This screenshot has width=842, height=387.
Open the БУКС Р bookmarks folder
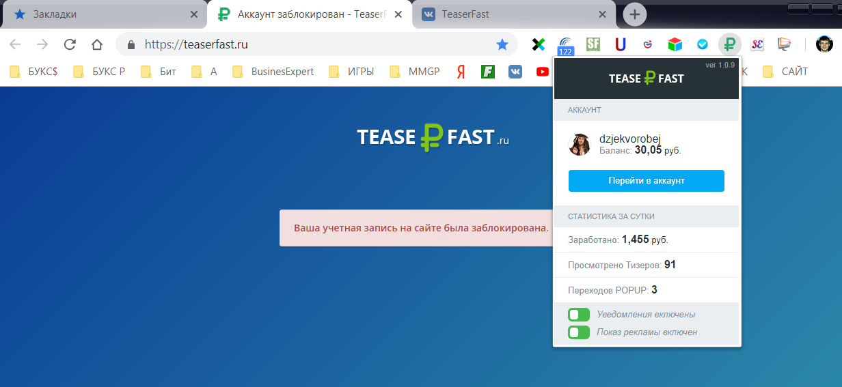pos(99,71)
